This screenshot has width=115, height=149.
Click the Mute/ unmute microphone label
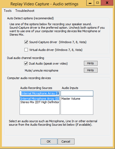[x=42, y=70]
